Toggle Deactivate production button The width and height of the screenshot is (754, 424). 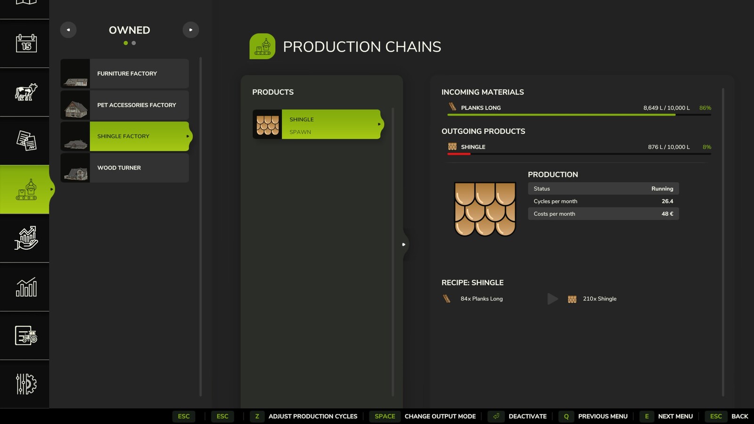(517, 416)
